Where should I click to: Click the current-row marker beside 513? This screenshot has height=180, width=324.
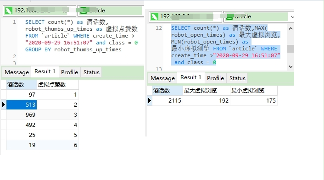pyautogui.click(x=4, y=105)
